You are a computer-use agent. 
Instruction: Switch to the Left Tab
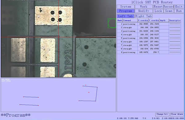pyautogui.click(x=125, y=16)
